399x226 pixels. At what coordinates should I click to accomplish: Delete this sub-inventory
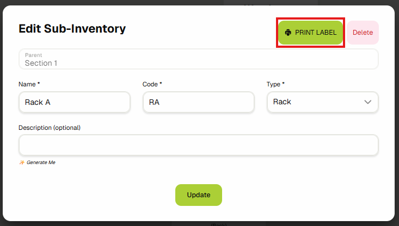(363, 33)
